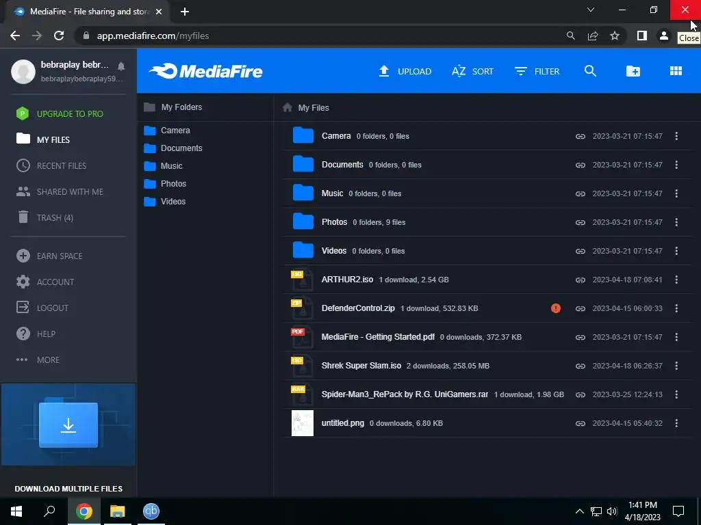701x525 pixels.
Task: Click the untitled.png thumbnail preview
Action: 303,422
